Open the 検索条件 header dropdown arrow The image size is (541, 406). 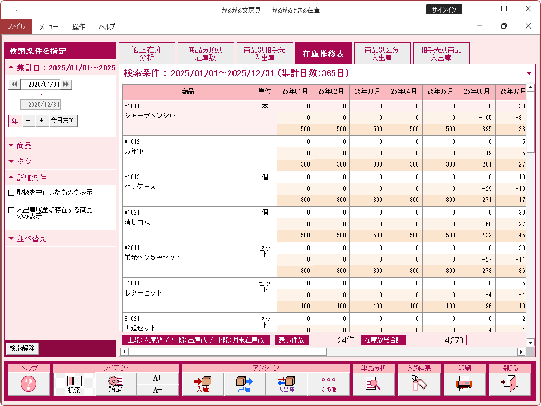point(529,73)
